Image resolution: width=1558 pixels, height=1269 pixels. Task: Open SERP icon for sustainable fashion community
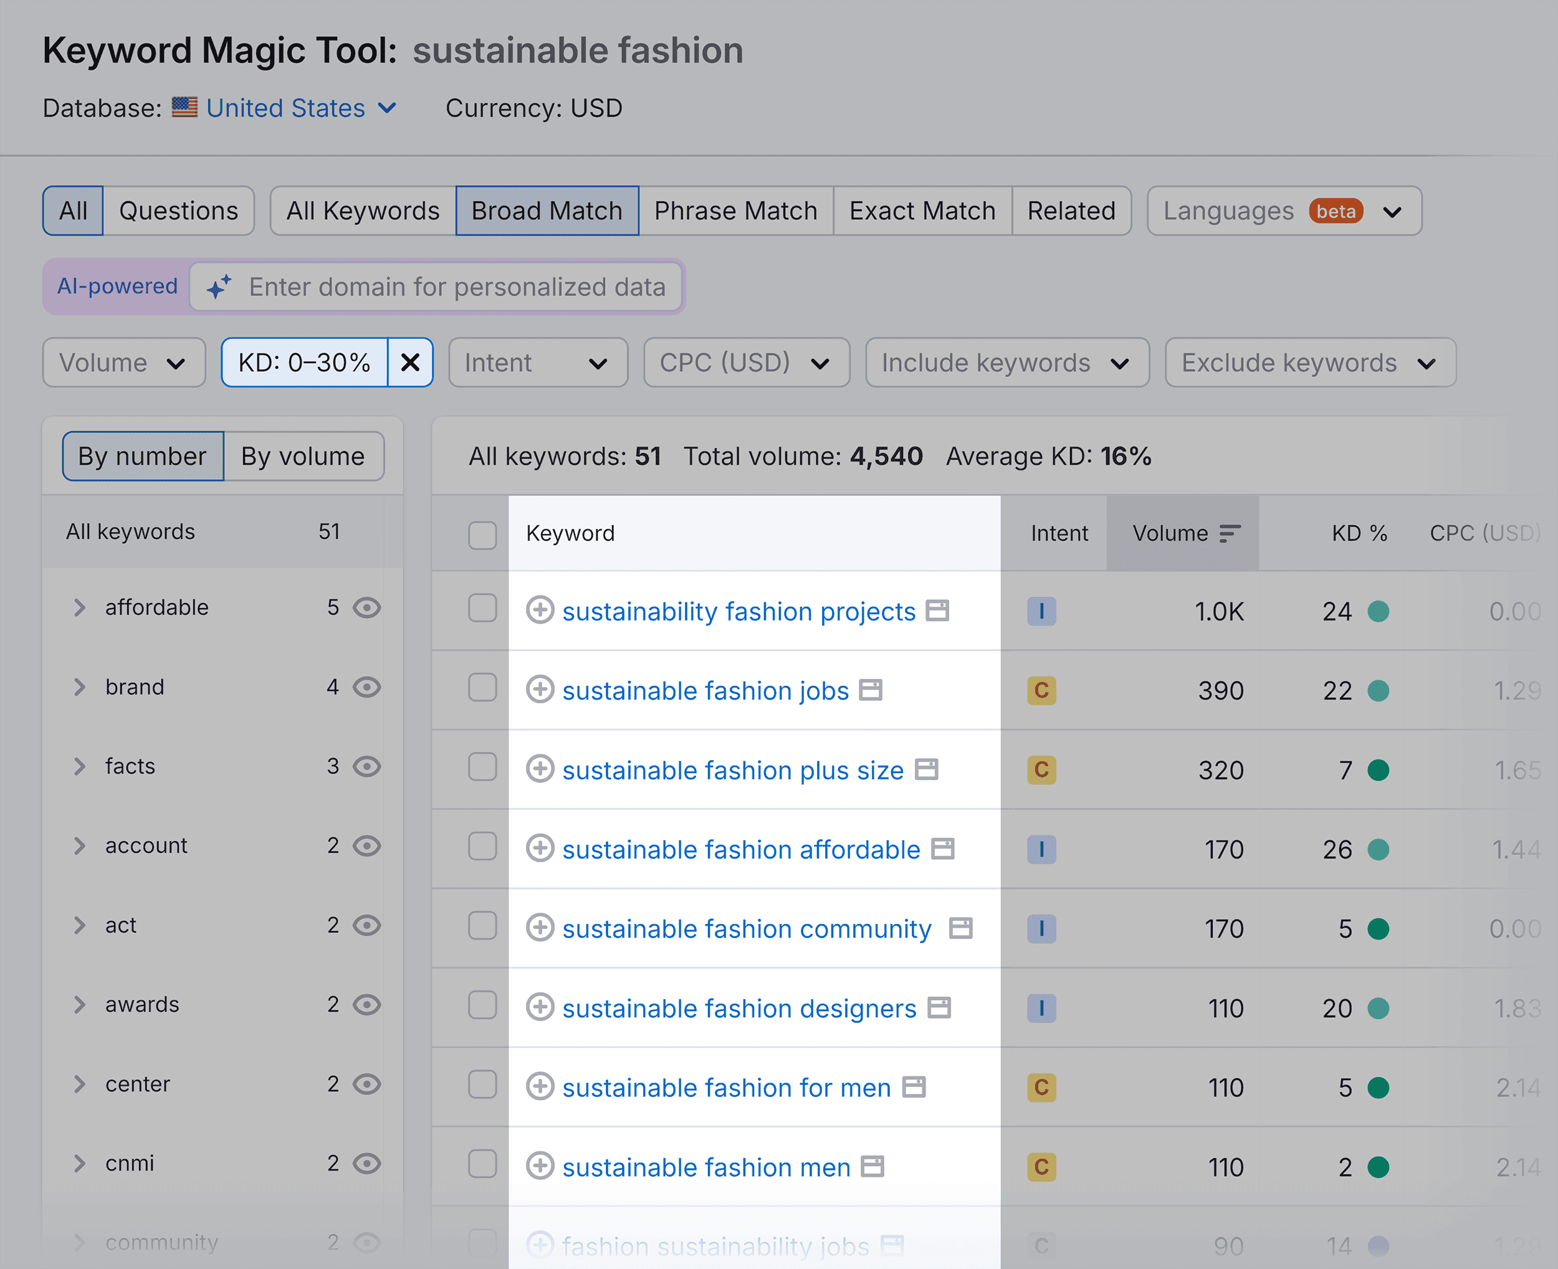(960, 928)
